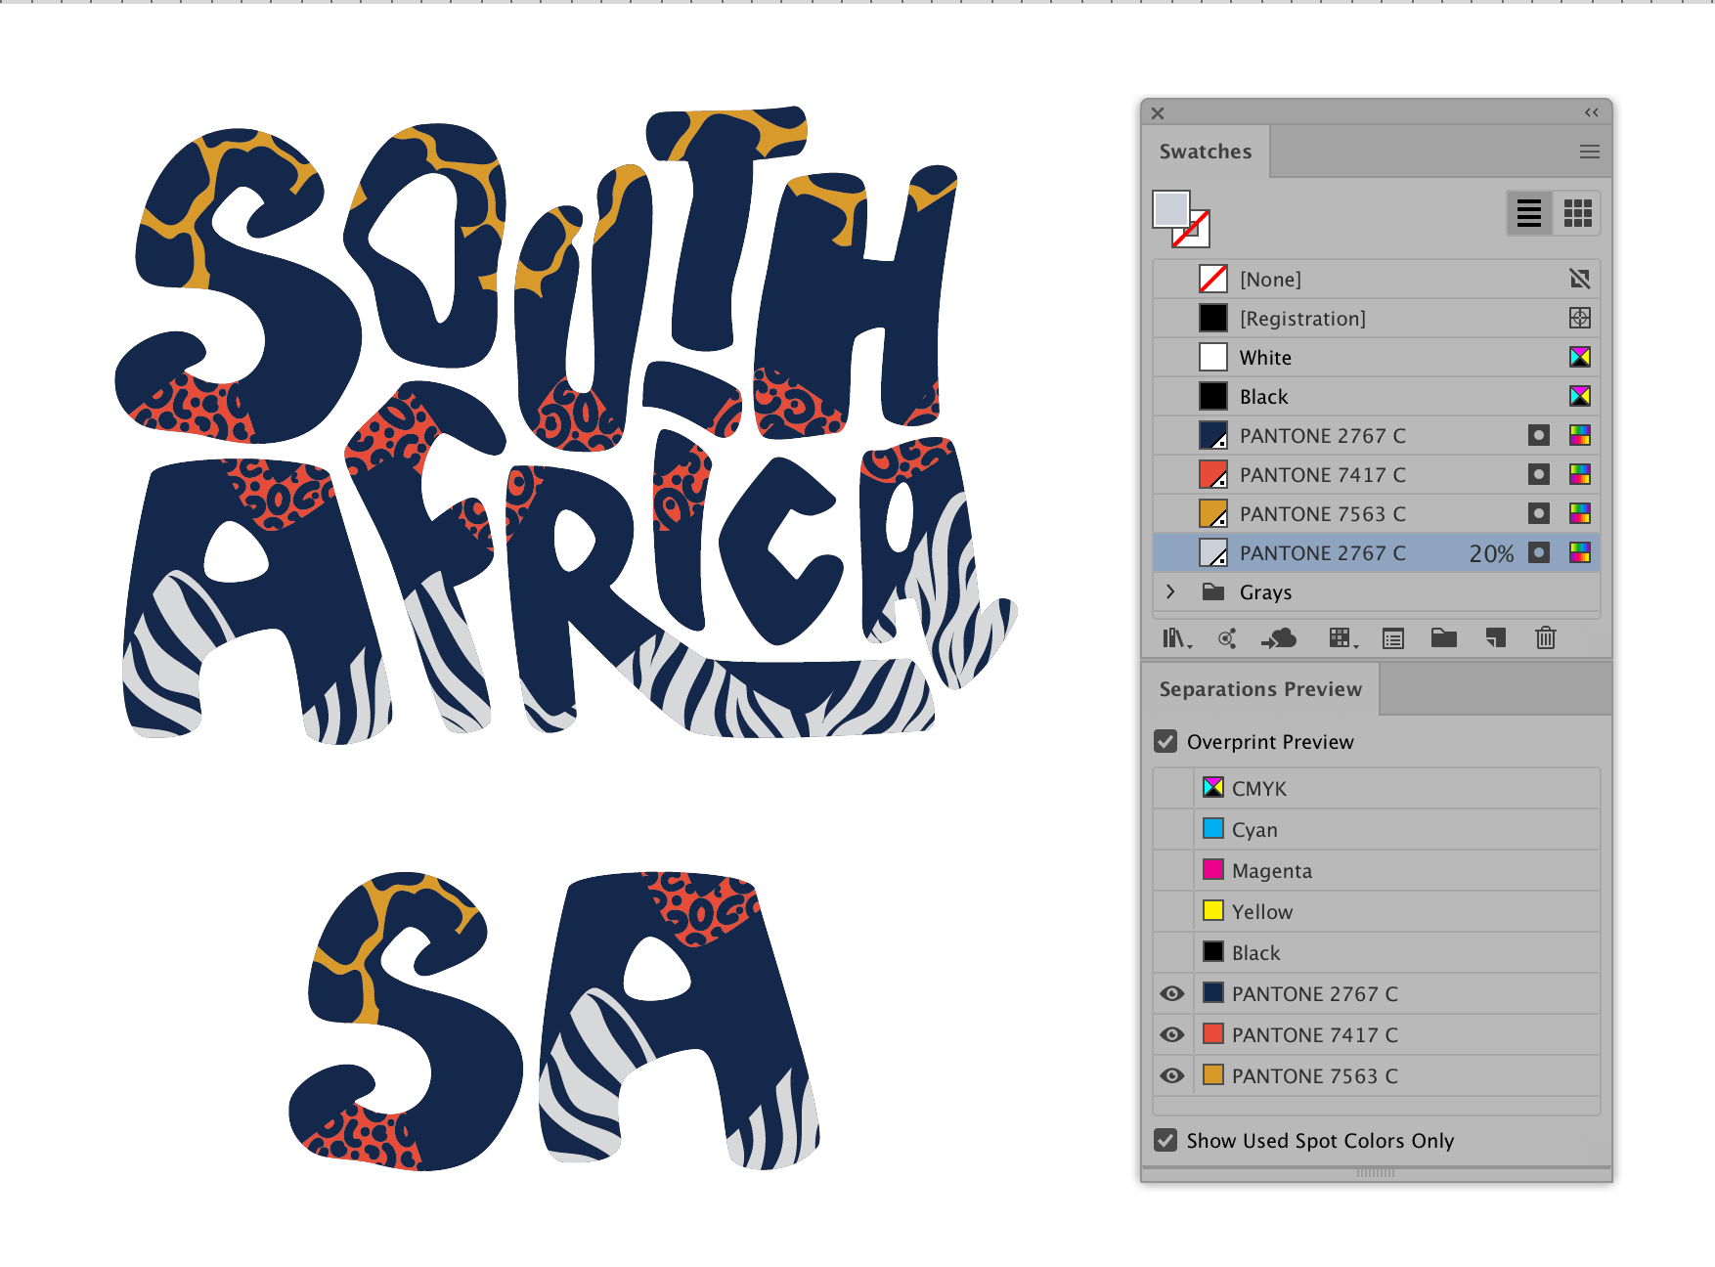Close the Swatches panel group
Screen dimensions: 1715x1267
coord(1158,112)
